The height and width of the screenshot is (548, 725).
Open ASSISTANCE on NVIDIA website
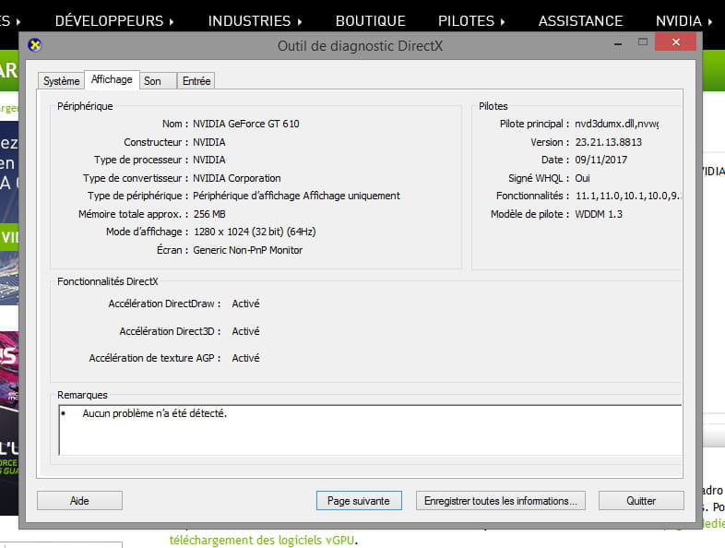pyautogui.click(x=580, y=21)
